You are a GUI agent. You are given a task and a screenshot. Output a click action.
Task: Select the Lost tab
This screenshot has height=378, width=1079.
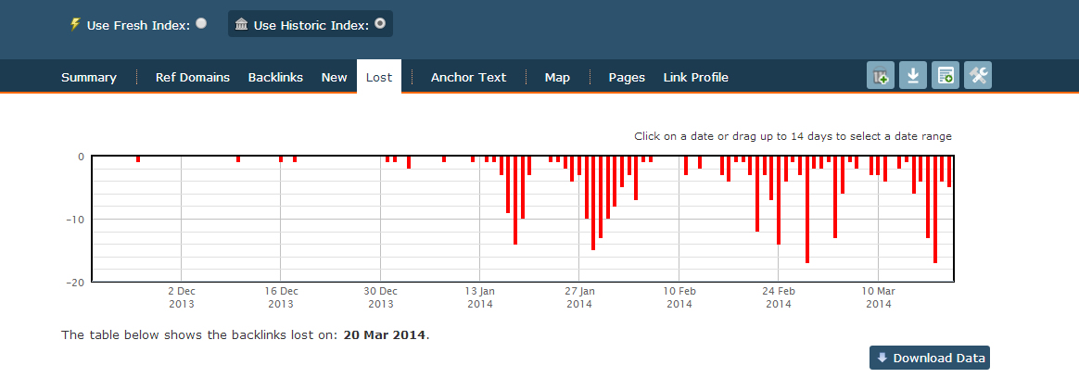[379, 78]
